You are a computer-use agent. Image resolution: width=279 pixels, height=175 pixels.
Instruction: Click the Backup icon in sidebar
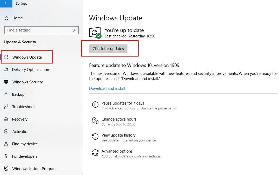(7, 94)
